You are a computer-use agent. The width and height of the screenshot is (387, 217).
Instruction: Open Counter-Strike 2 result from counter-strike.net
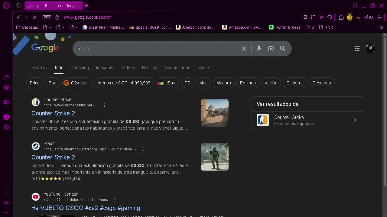tap(53, 113)
